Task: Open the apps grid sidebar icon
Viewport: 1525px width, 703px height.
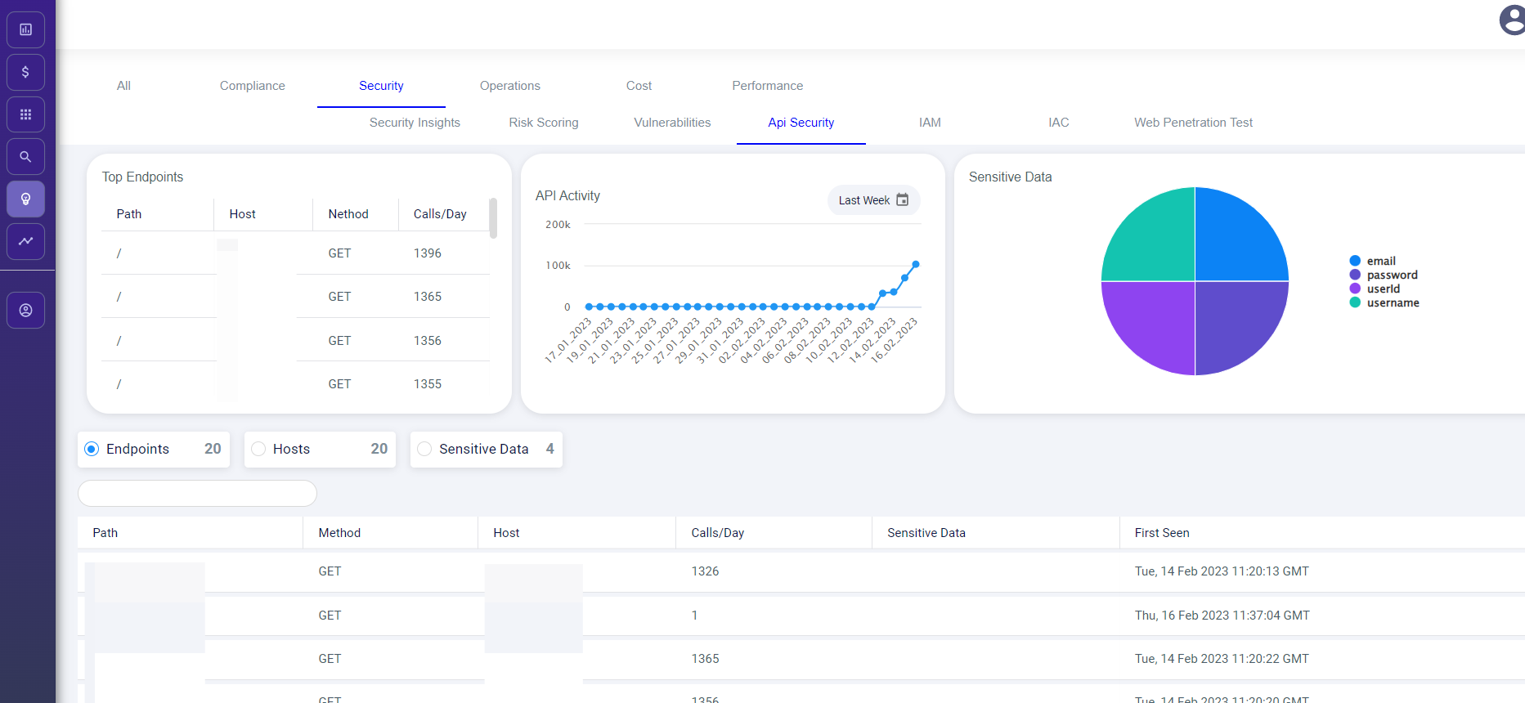Action: pos(25,114)
